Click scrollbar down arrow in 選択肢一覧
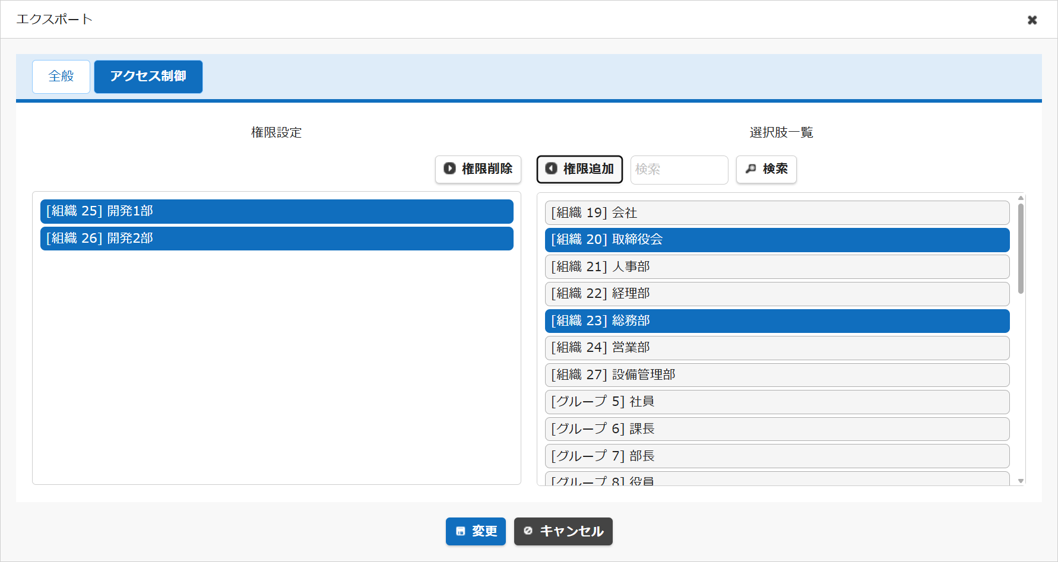1058x562 pixels. click(1021, 481)
